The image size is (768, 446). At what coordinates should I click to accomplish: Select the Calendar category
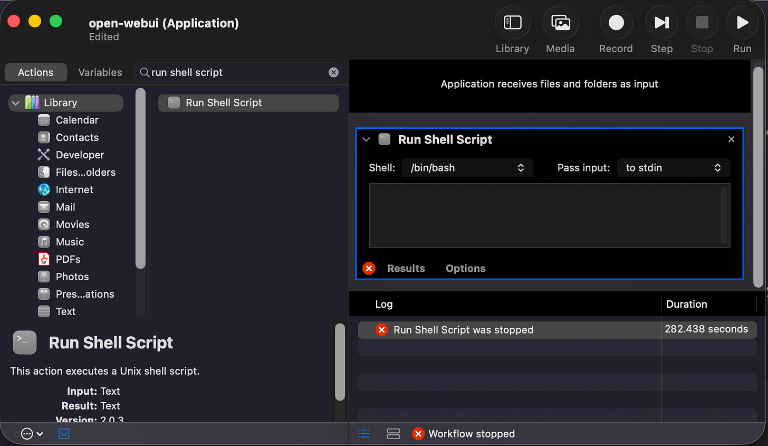pos(77,120)
